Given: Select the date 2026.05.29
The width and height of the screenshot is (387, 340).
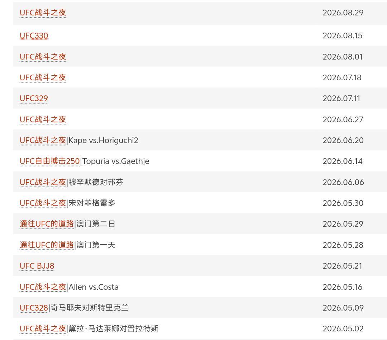Looking at the screenshot, I should click(x=343, y=224).
